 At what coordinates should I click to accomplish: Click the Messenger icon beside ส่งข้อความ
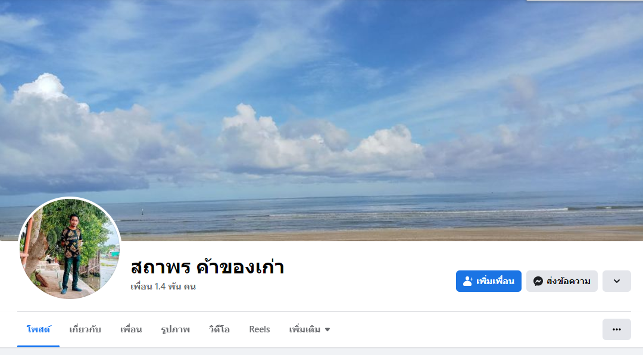[x=538, y=281]
